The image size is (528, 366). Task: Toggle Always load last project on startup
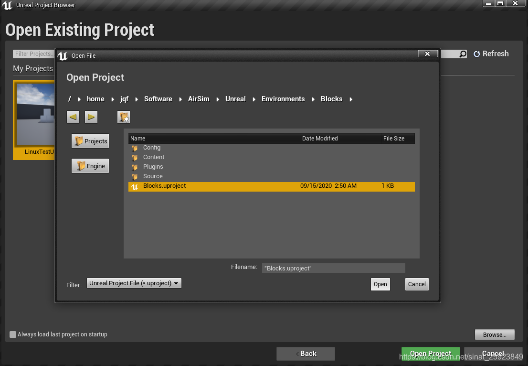point(13,334)
